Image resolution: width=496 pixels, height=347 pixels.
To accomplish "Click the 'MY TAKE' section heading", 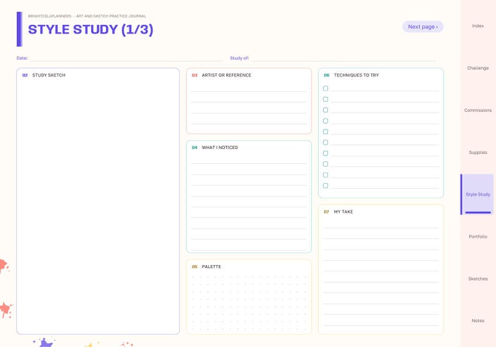I will pos(343,212).
